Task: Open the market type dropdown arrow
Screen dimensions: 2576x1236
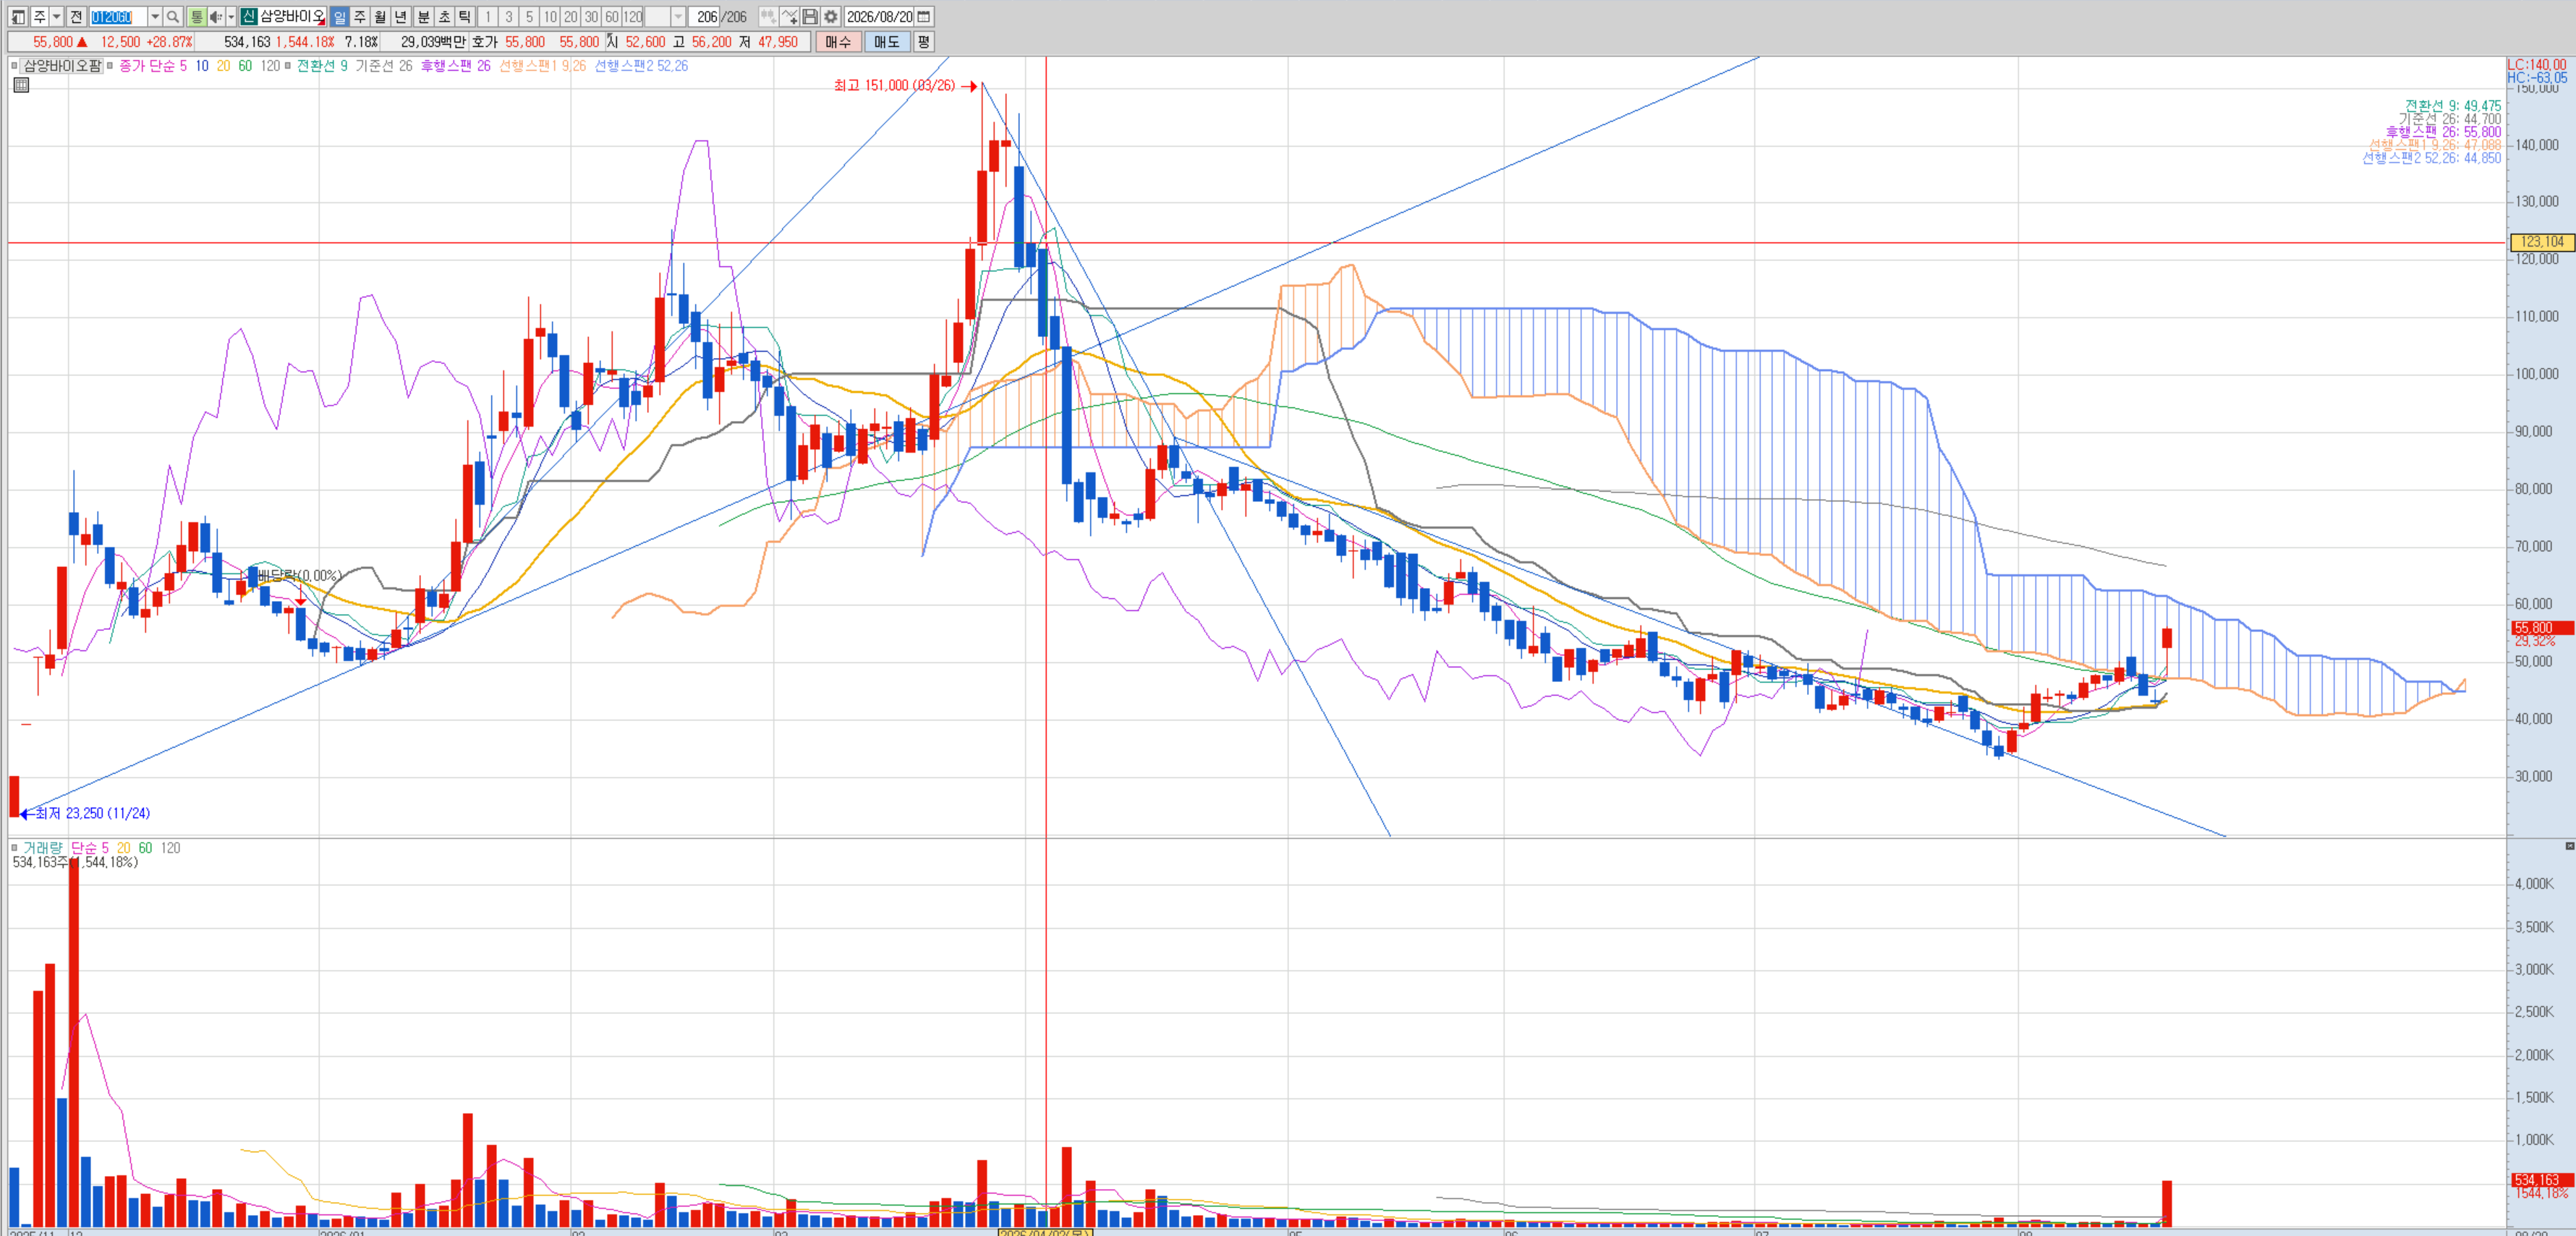Action: click(56, 17)
